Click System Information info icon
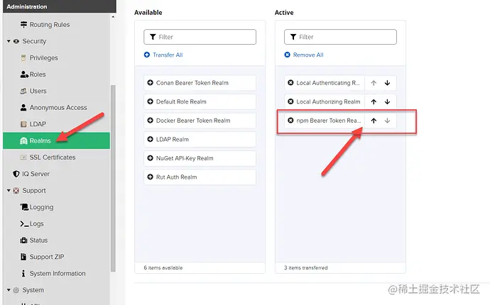 click(x=23, y=274)
